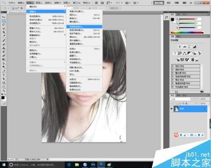Add a Curves adjustment from Adjustments panel
211x168 pixels.
tap(189, 47)
